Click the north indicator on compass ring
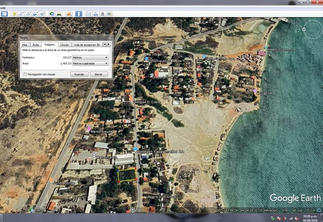Screen dimensions: 323x222 coord(304,29)
